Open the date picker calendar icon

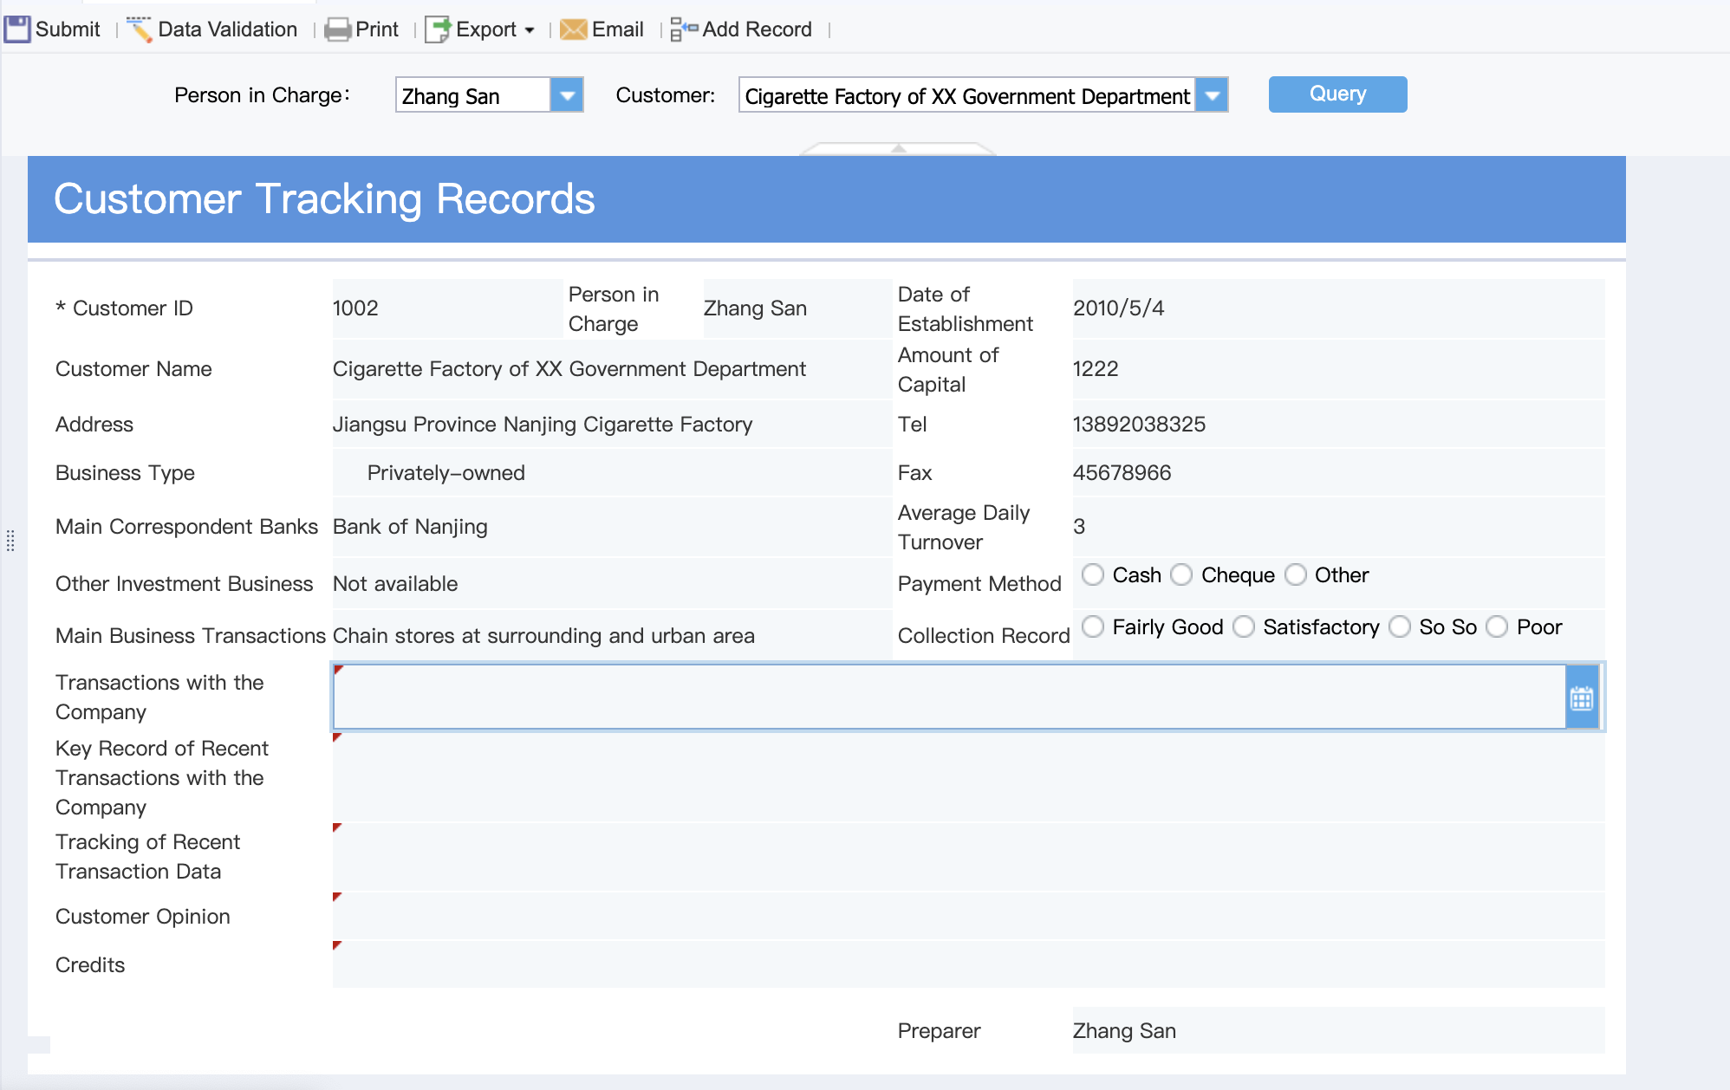1581,696
